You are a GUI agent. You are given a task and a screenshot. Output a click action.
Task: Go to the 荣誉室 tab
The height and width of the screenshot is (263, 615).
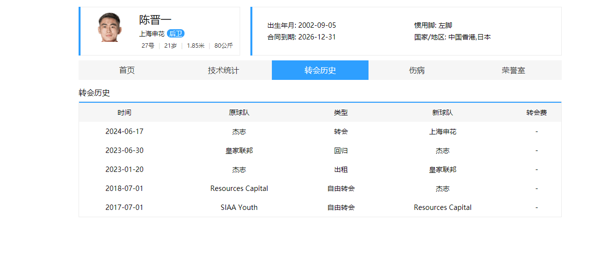(513, 70)
